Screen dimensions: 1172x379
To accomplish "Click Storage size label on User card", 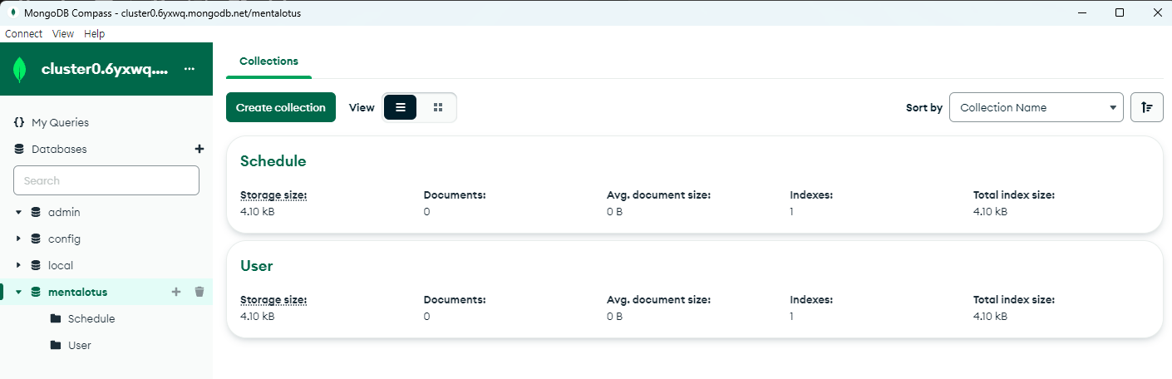I will coord(273,300).
